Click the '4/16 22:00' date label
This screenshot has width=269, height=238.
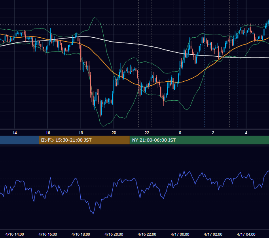click(147, 234)
